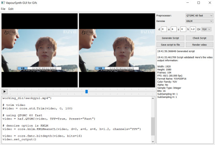Image resolution: width=215 pixels, height=145 pixels.
Task: Click the a parameter input field
Action: tap(174, 29)
